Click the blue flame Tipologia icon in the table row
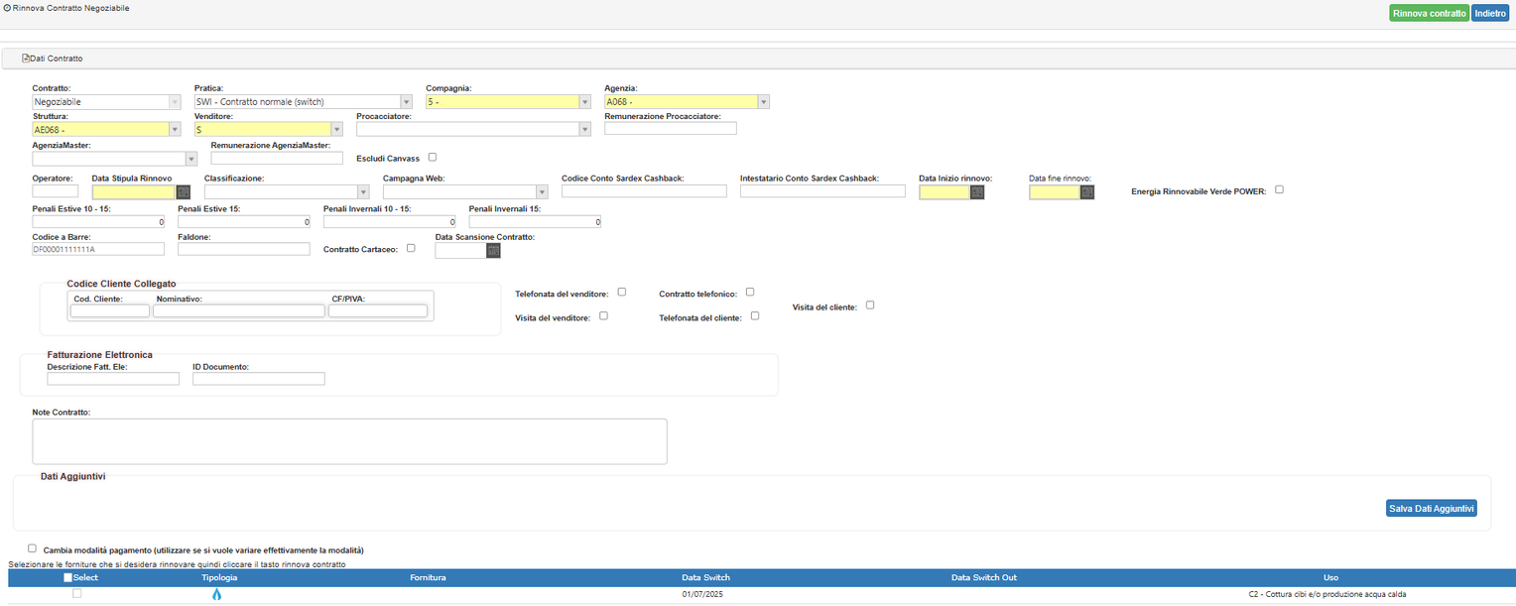This screenshot has width=1516, height=606. (x=217, y=595)
